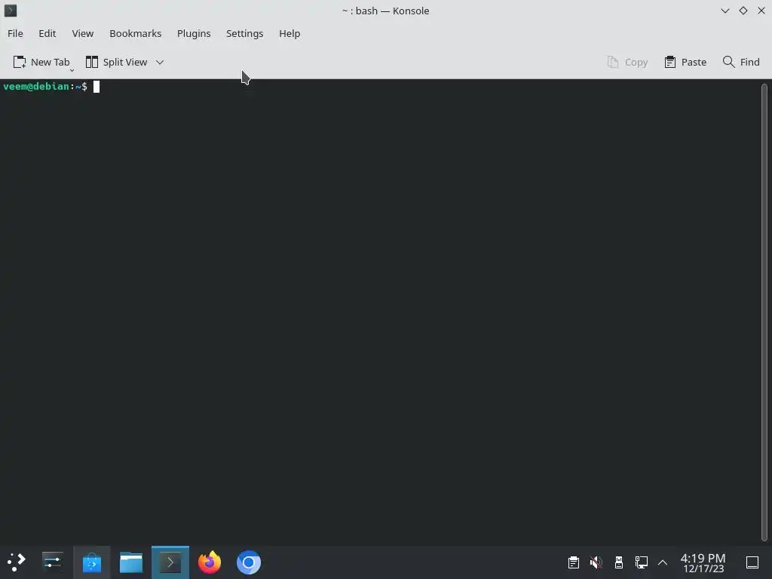
Task: Open the Help menu
Action: pyautogui.click(x=289, y=33)
